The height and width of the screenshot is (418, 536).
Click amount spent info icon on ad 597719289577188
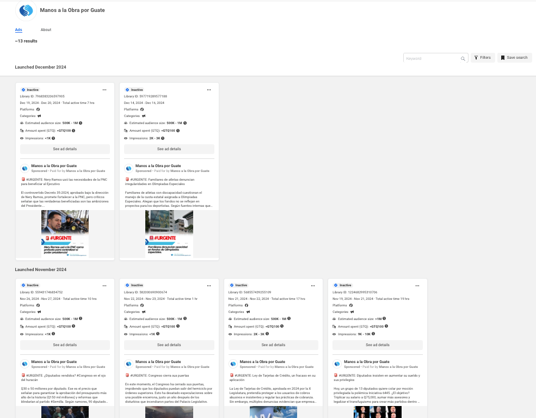pos(178,131)
